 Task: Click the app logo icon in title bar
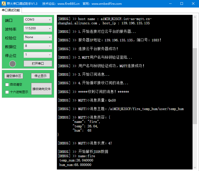4,4
